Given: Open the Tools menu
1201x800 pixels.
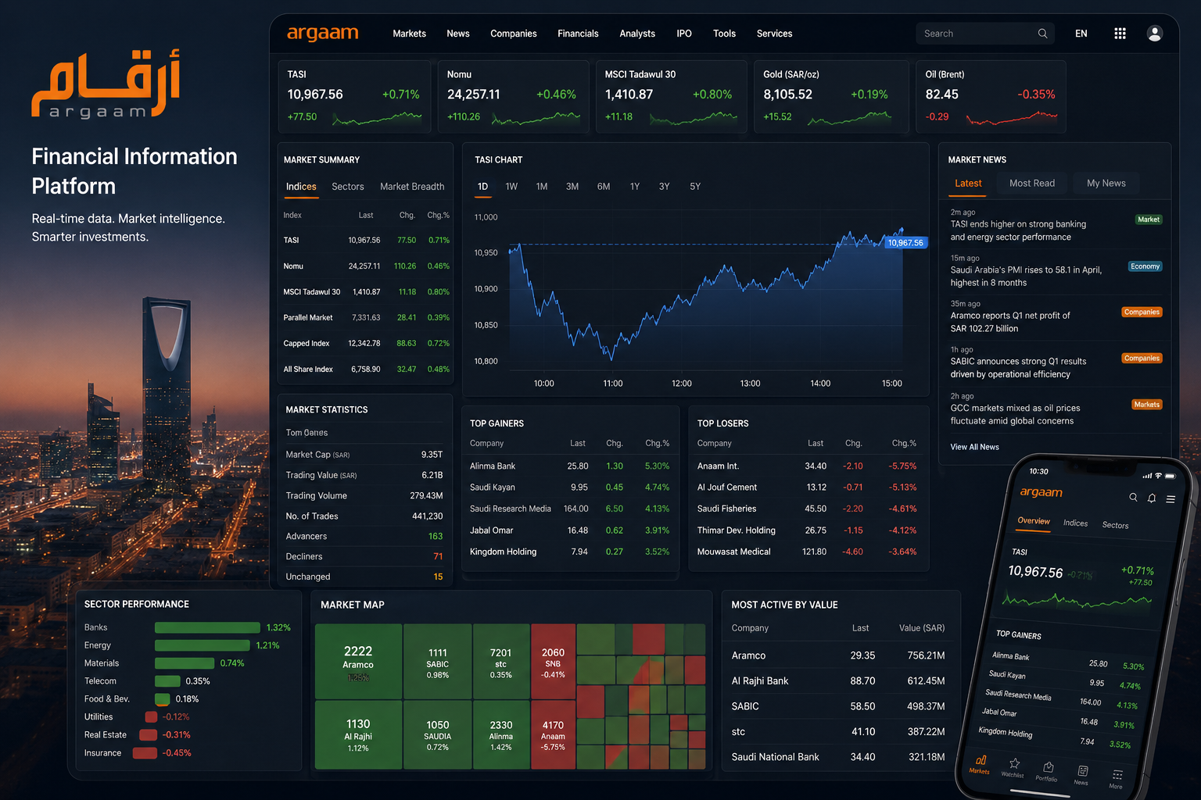Looking at the screenshot, I should (x=724, y=34).
